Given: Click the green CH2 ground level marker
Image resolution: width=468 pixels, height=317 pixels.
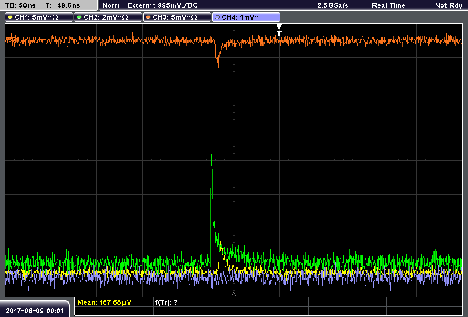Looking at the screenshot, I should [x=11, y=262].
